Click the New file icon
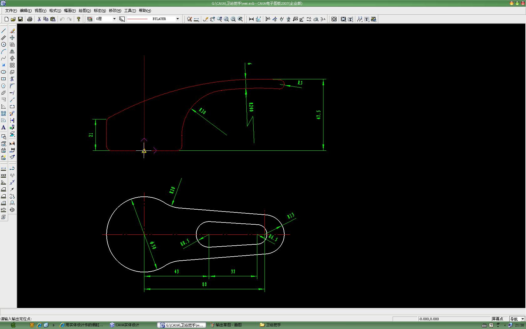 pos(6,19)
